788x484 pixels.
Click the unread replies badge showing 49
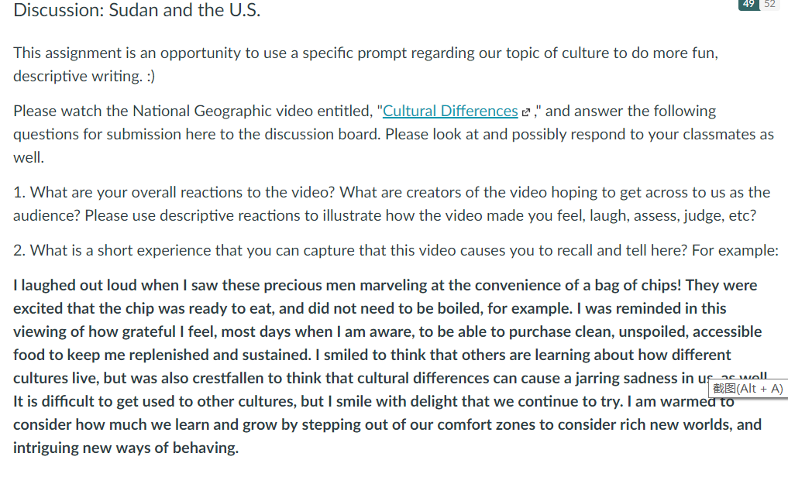(748, 4)
